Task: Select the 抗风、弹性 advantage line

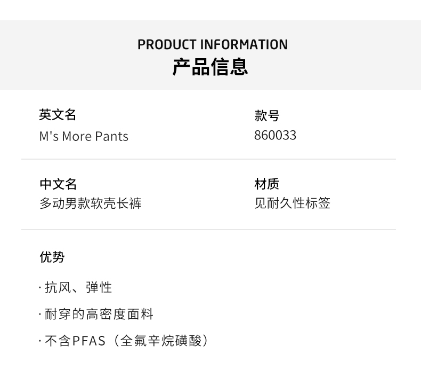Action: (78, 287)
